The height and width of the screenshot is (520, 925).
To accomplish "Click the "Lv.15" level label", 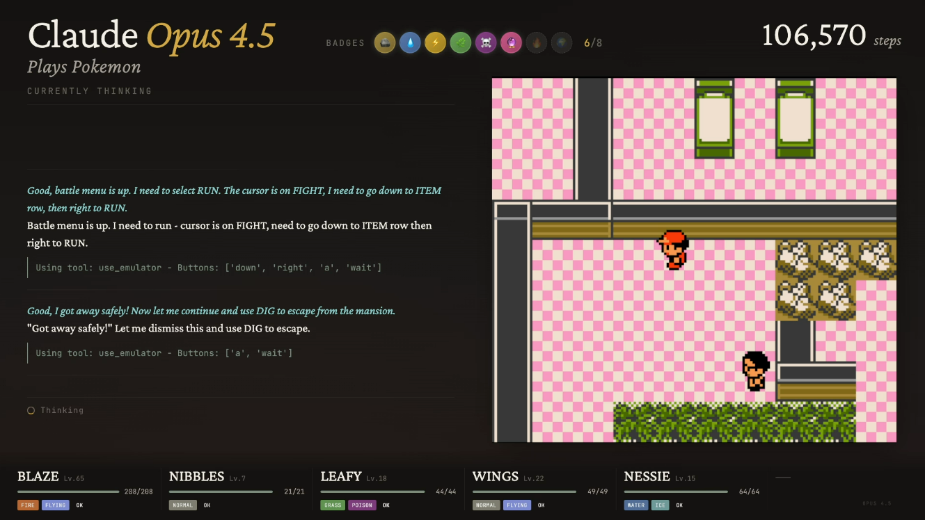I will [x=686, y=479].
